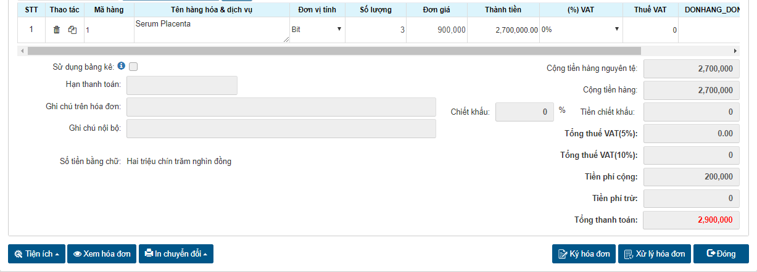
Task: Click the Ghi chú nội bộ field
Action: (x=281, y=128)
